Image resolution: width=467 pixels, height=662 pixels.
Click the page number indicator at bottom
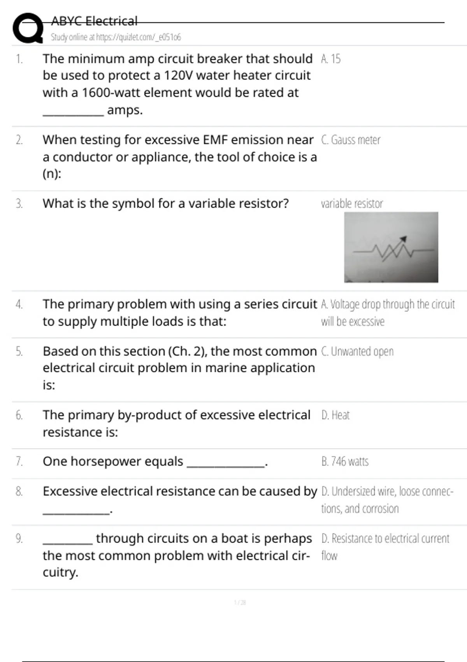[240, 602]
